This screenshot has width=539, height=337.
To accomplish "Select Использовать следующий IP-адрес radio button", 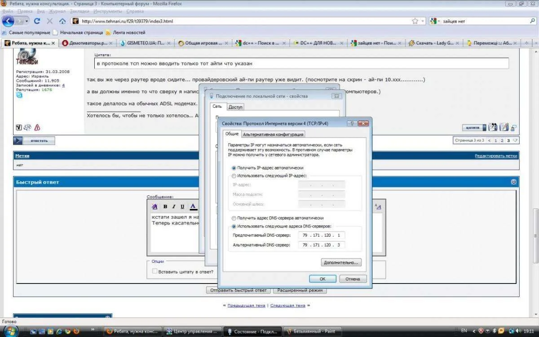I will pos(234,176).
